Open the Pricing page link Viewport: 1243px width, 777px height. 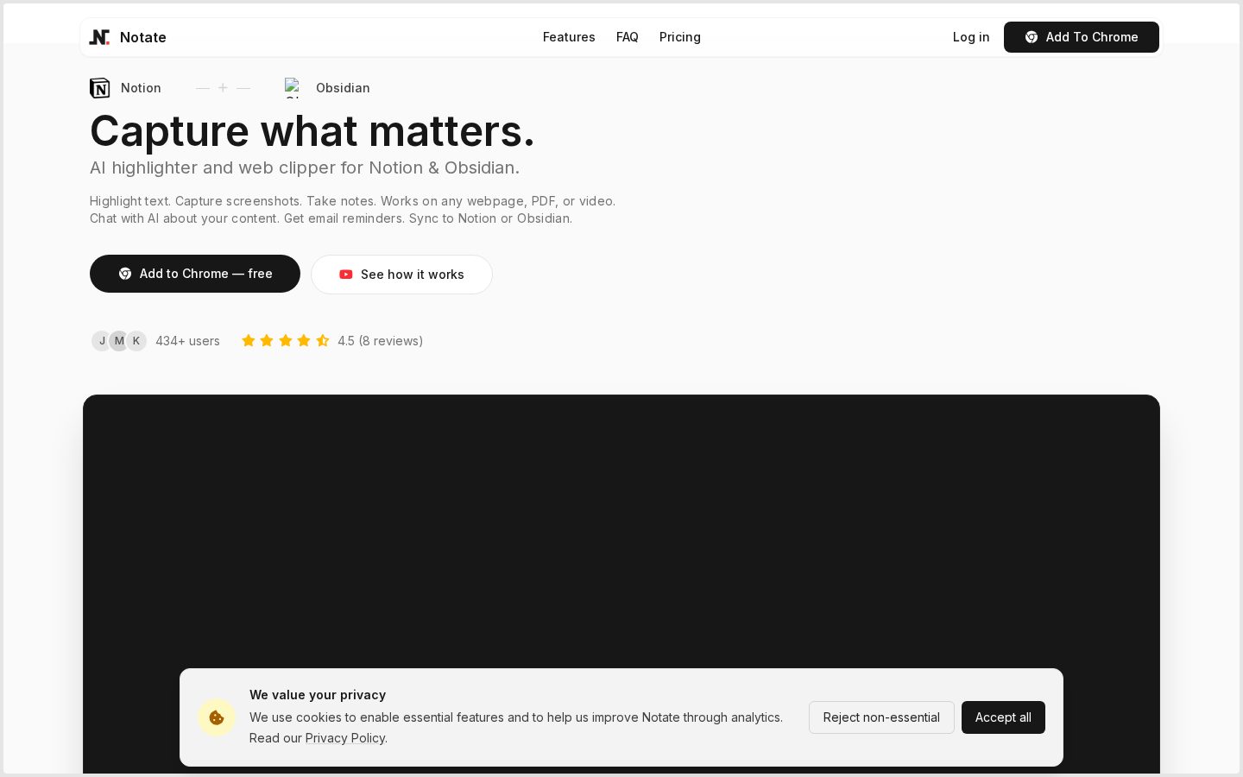coord(680,37)
